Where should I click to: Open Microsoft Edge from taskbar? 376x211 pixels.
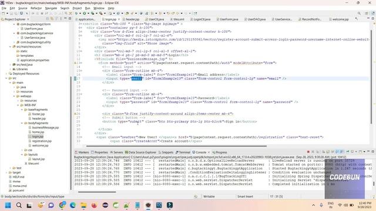(x=73, y=205)
